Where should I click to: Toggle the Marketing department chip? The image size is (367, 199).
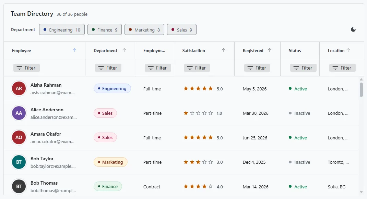(x=144, y=30)
